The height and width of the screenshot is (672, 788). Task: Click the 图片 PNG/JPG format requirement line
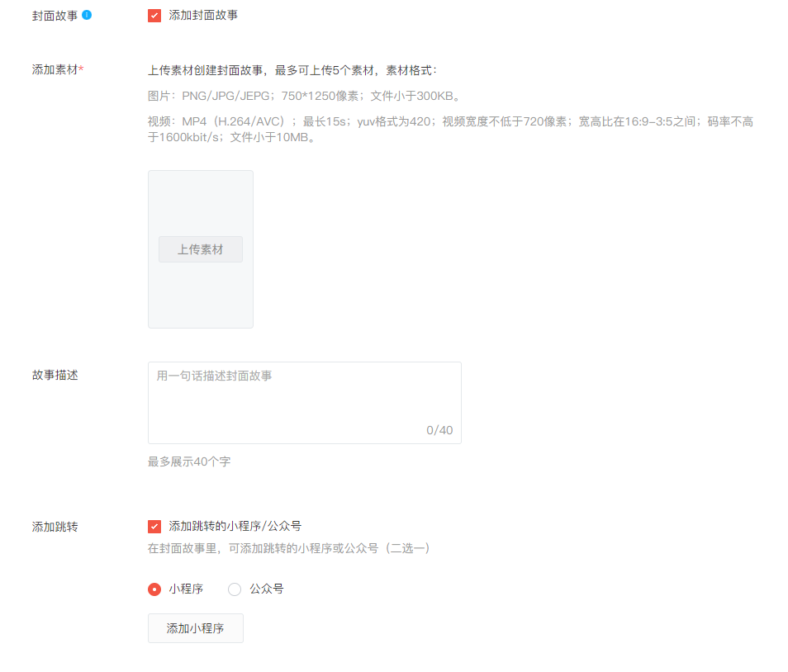(304, 96)
